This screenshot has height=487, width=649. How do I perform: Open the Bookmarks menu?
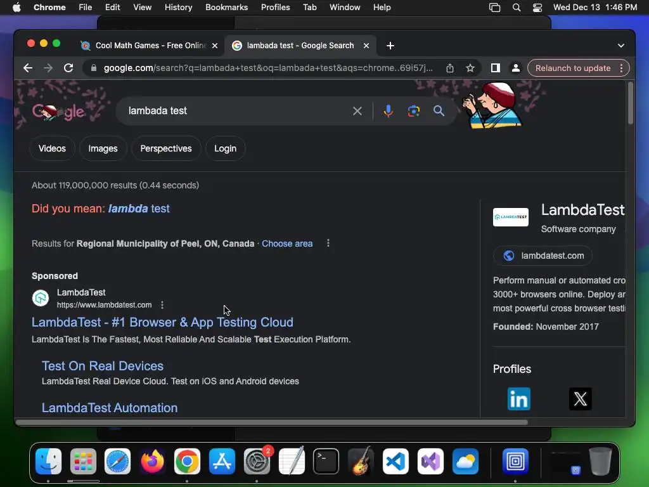[x=226, y=8]
